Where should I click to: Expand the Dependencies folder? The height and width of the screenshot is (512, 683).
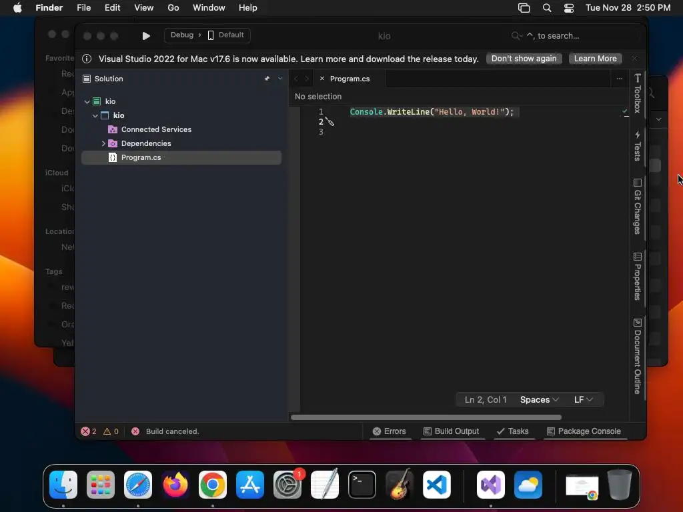coord(103,143)
